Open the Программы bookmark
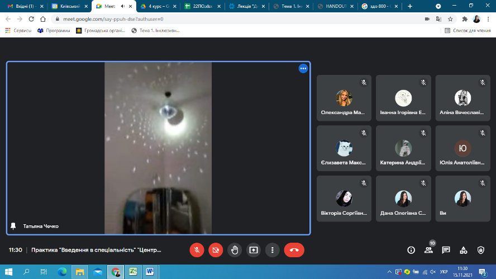 pos(54,30)
